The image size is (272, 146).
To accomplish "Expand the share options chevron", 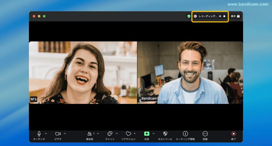I will (153, 133).
